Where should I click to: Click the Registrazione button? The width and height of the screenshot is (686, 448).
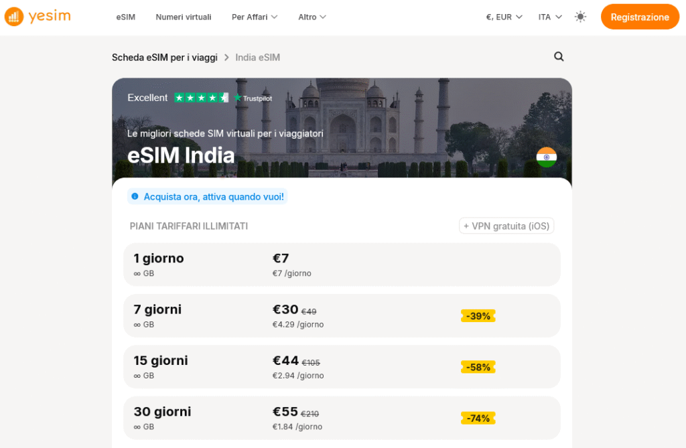click(x=640, y=17)
